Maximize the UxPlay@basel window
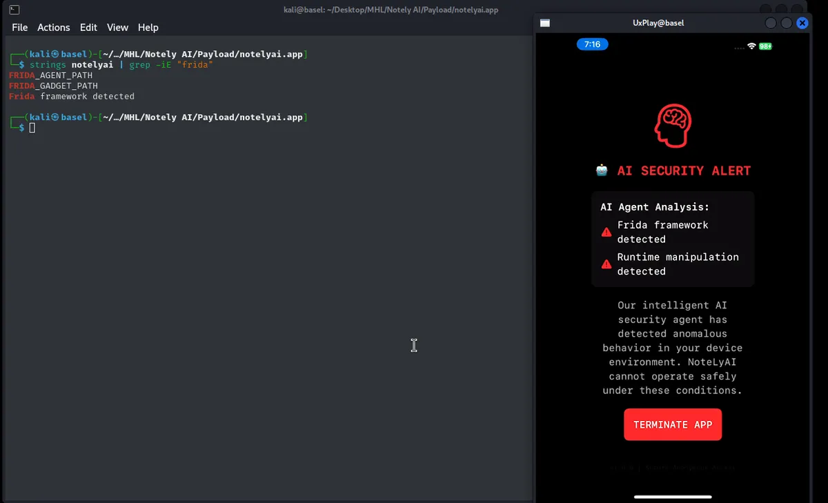The image size is (828, 503). (x=787, y=23)
